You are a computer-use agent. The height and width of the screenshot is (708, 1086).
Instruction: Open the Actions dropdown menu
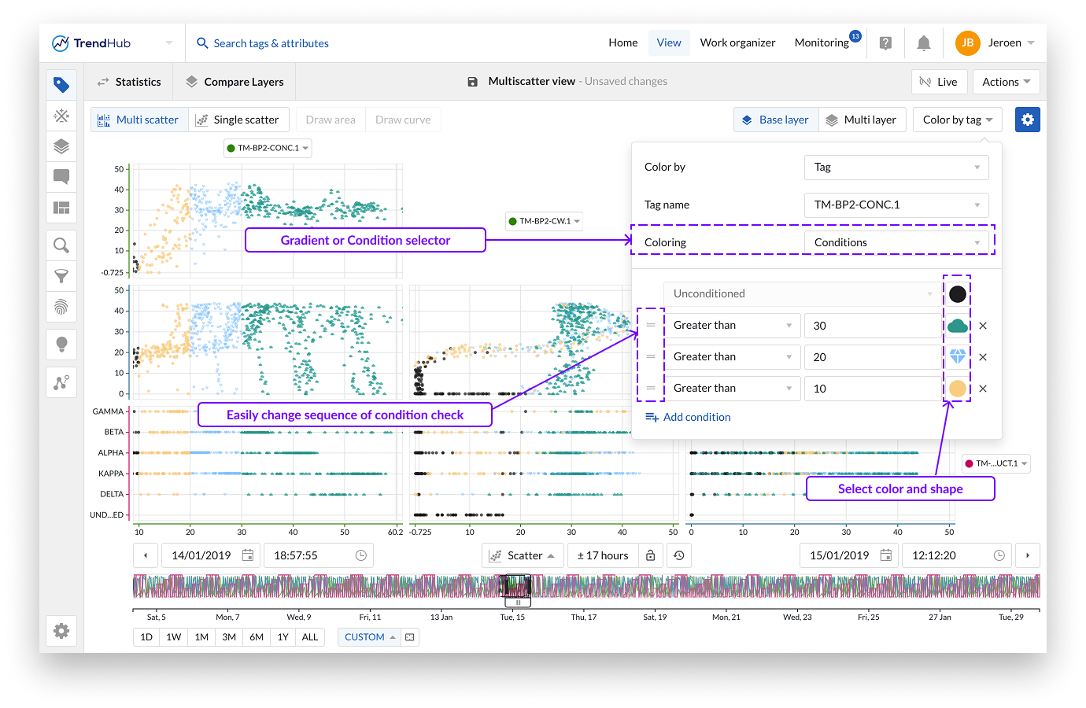[x=1006, y=82]
